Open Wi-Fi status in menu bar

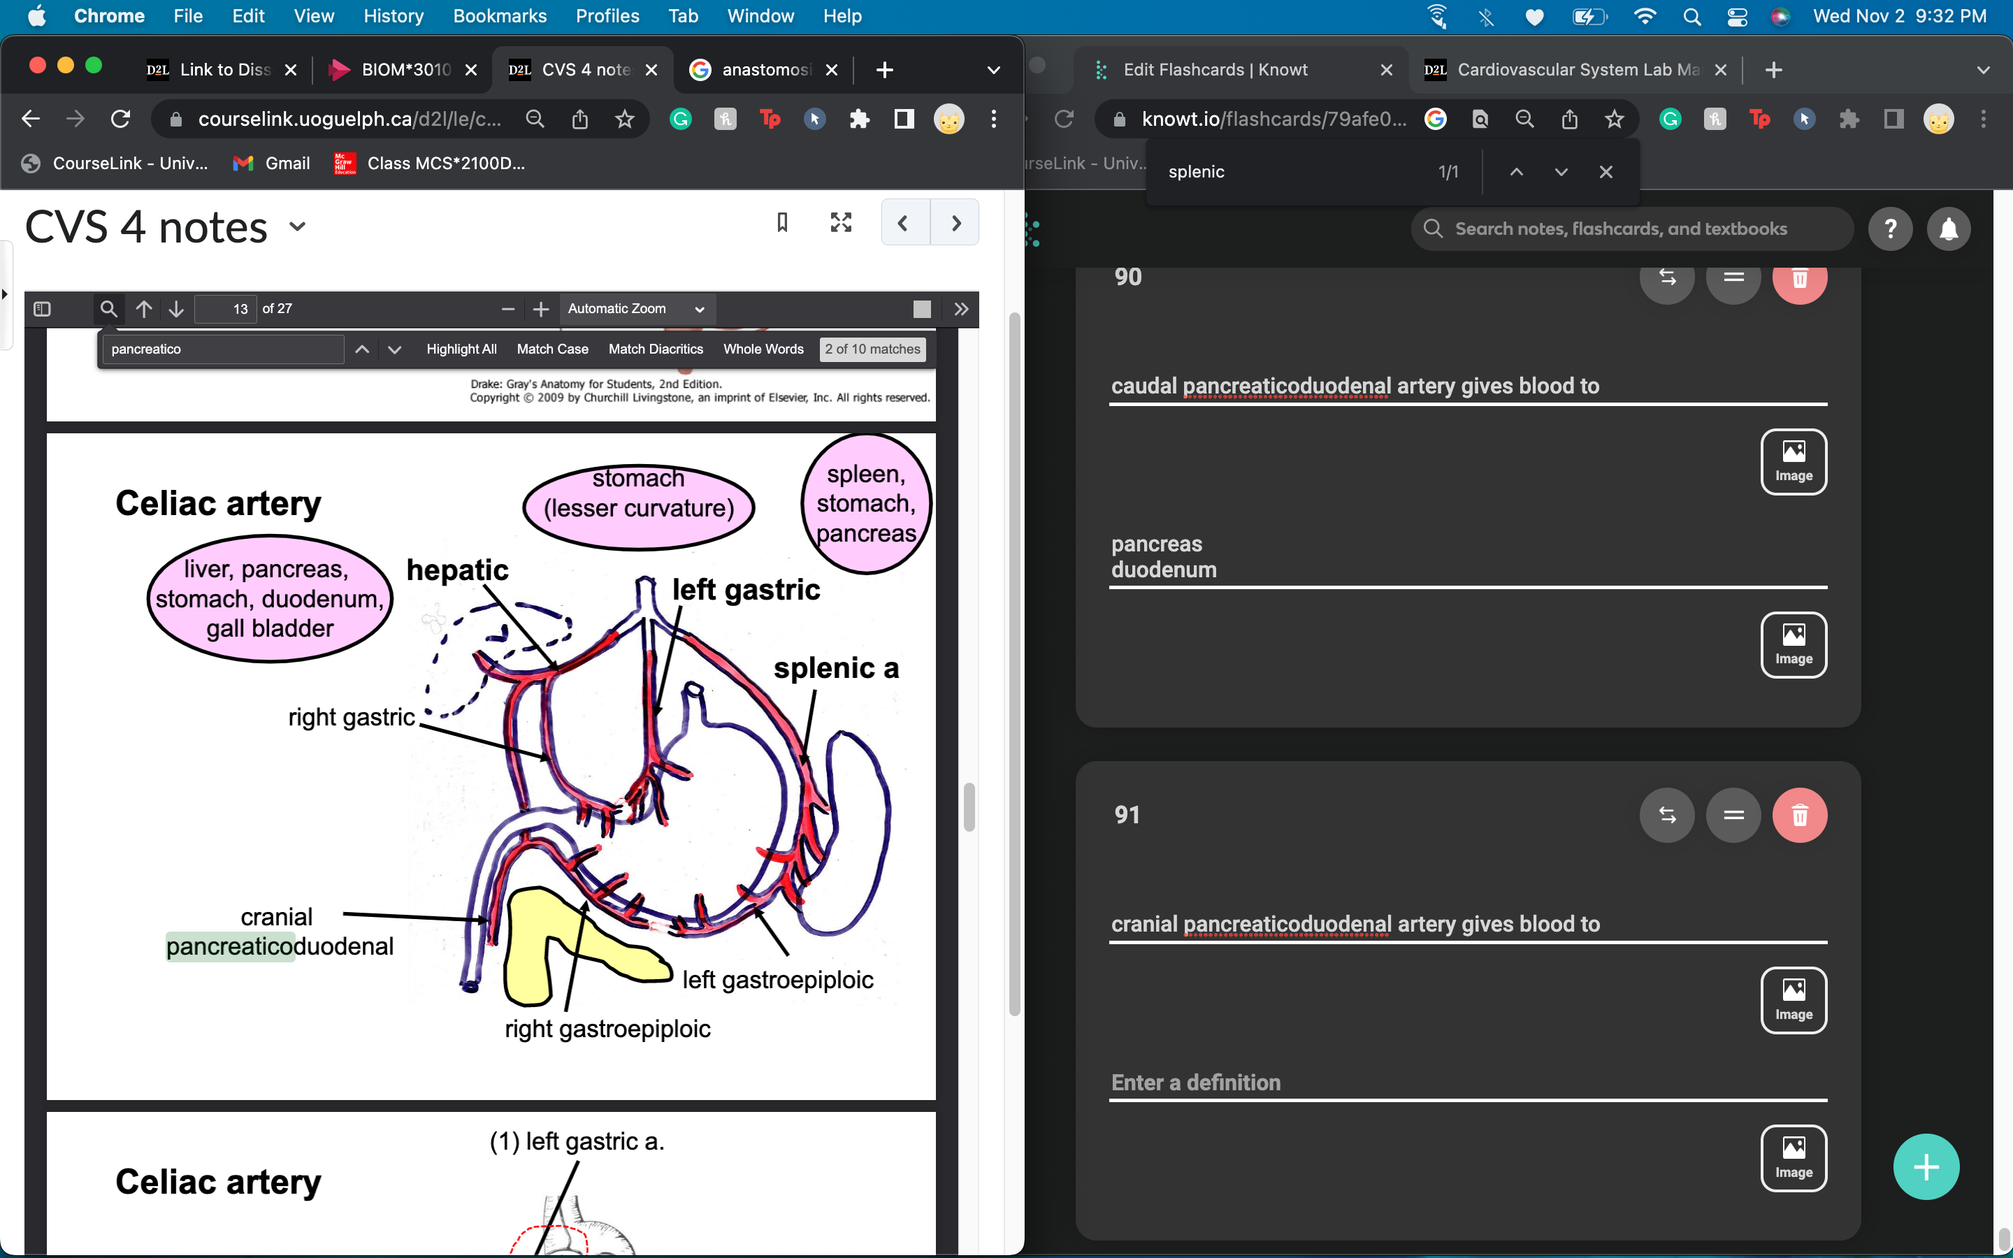1645,16
